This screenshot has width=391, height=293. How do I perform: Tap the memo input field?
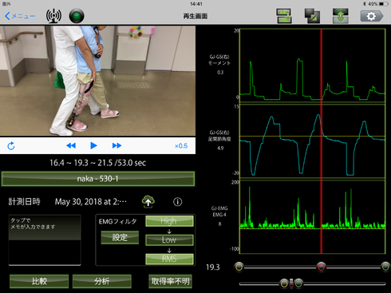[45, 240]
